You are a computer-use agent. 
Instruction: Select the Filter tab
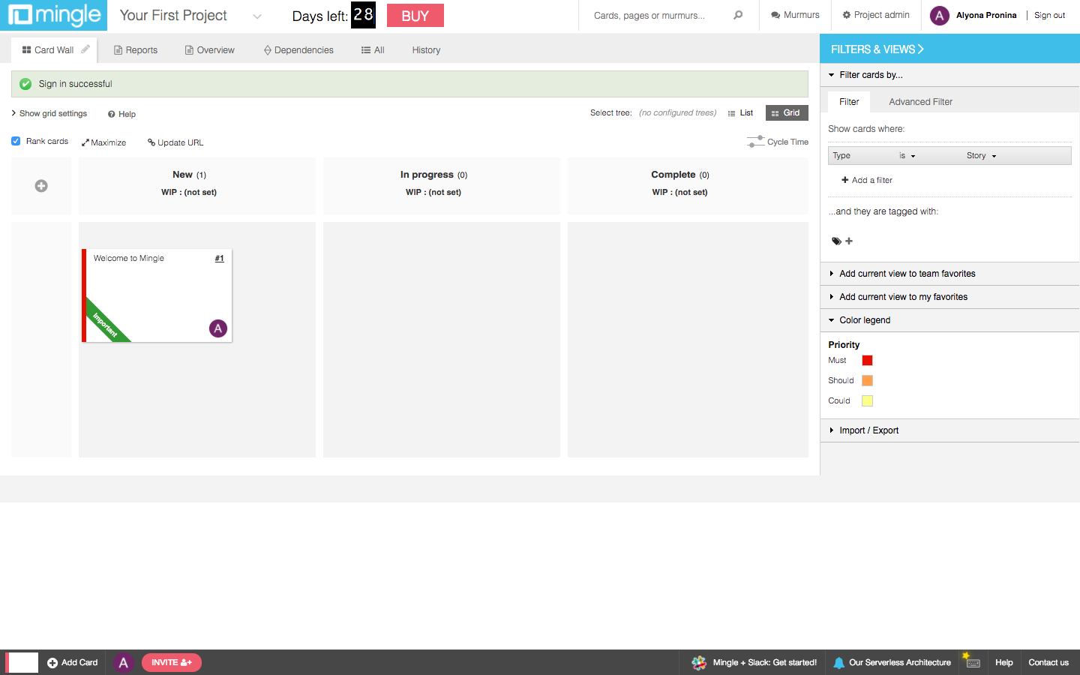click(x=849, y=102)
